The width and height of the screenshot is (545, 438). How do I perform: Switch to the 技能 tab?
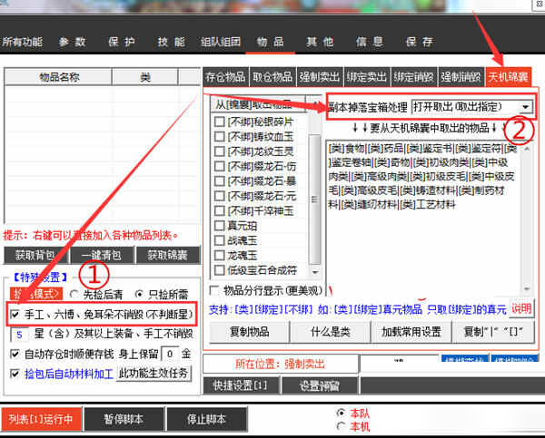[x=172, y=42]
